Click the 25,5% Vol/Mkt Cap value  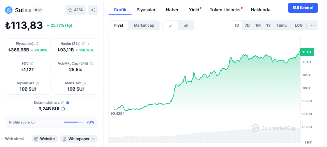tap(76, 70)
